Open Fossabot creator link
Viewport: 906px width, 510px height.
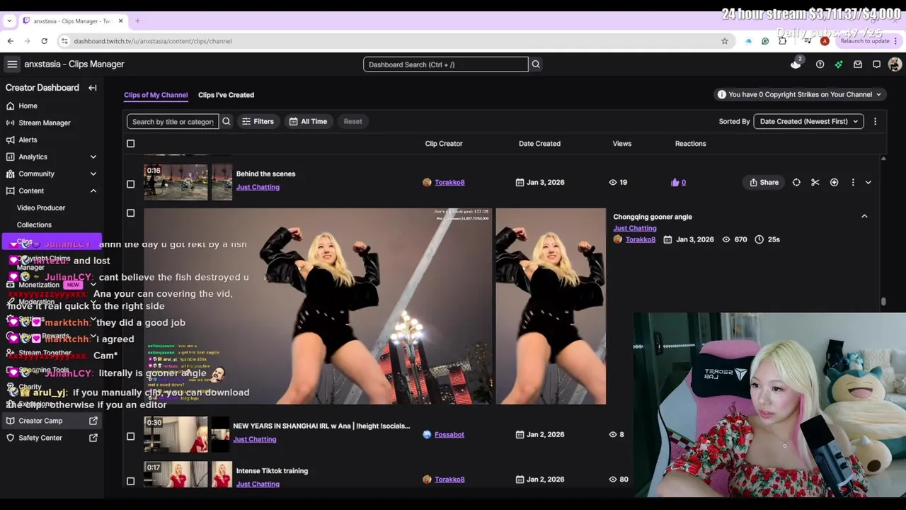tap(449, 435)
